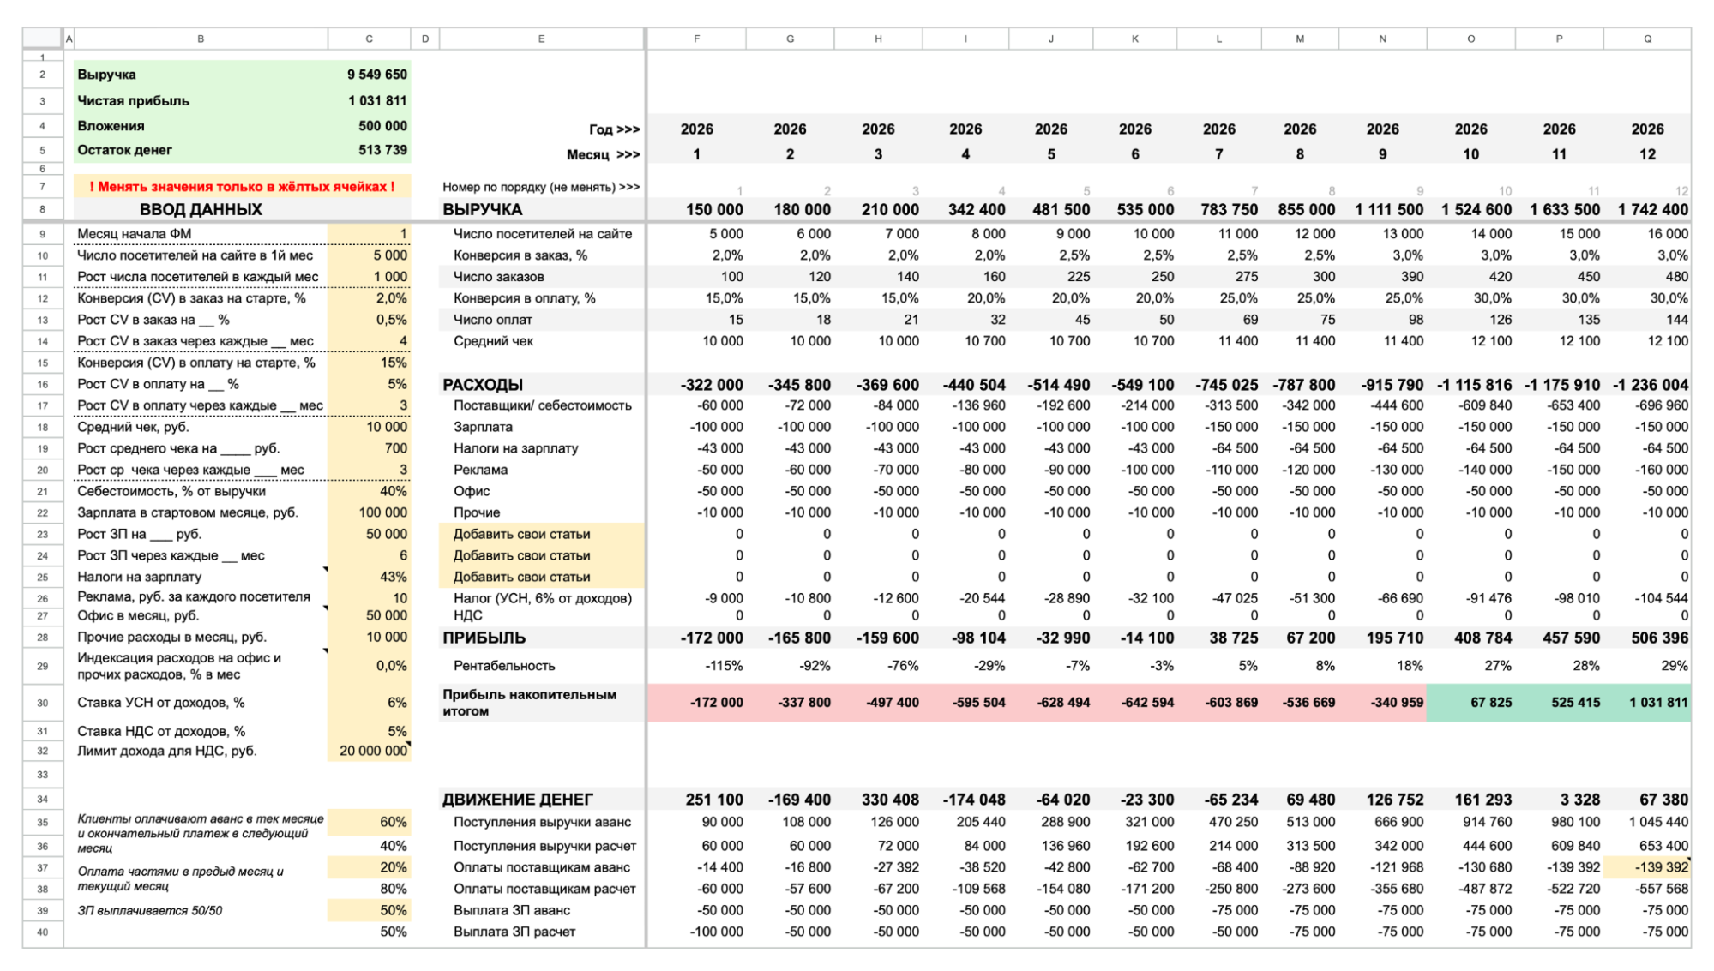Select the Лимит дохода 20 000 000 cell
1714x971 pixels.
pos(370,751)
